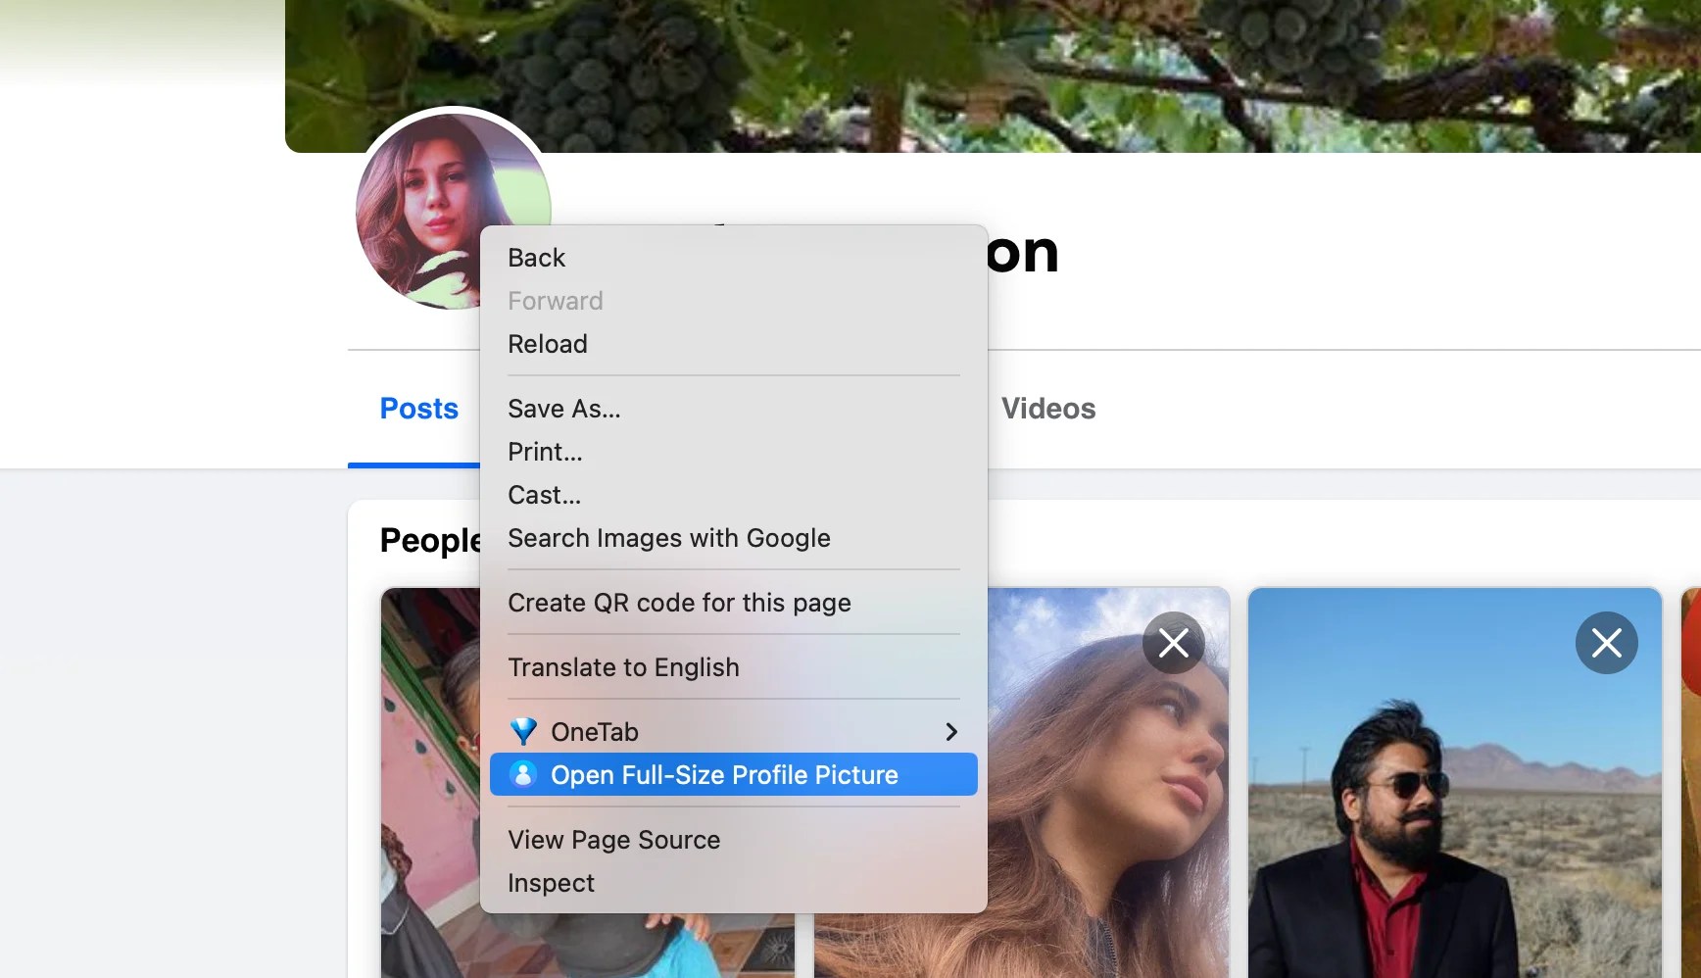Click the OneTab funnel icon in context menu
Image resolution: width=1701 pixels, height=978 pixels.
pos(523,731)
